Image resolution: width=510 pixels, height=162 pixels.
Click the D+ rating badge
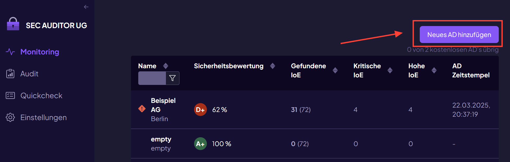(x=200, y=110)
